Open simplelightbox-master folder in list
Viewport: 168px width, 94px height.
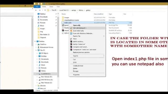[72, 20]
